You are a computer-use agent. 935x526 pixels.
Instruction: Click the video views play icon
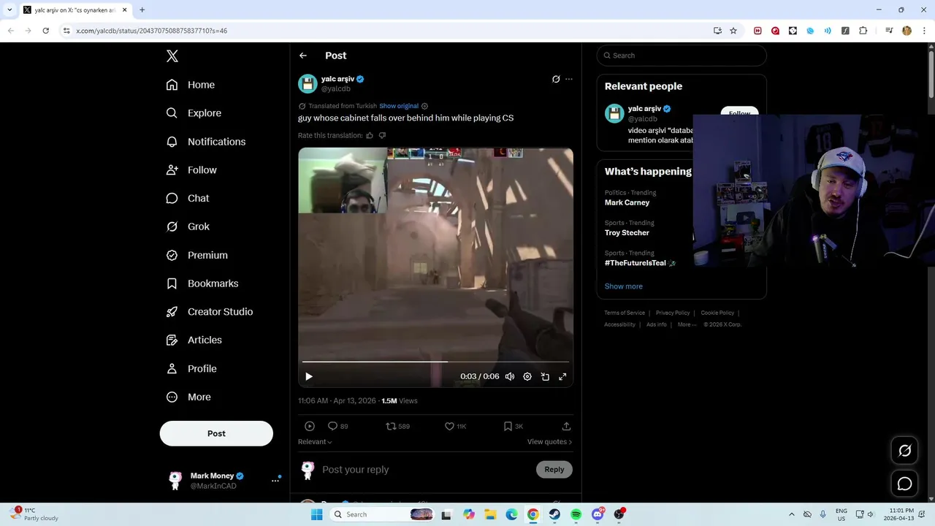click(310, 426)
